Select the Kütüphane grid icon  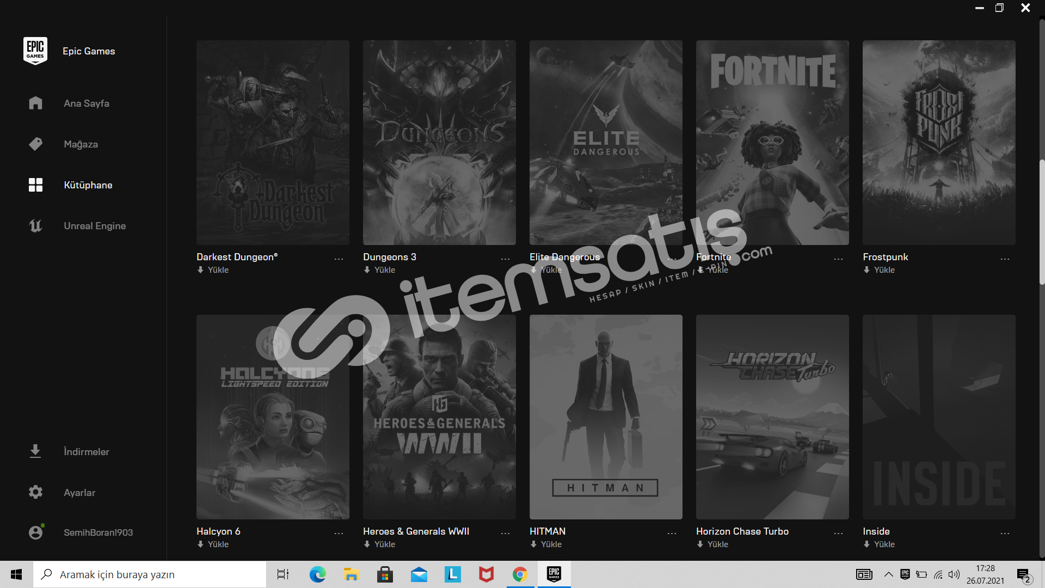35,185
